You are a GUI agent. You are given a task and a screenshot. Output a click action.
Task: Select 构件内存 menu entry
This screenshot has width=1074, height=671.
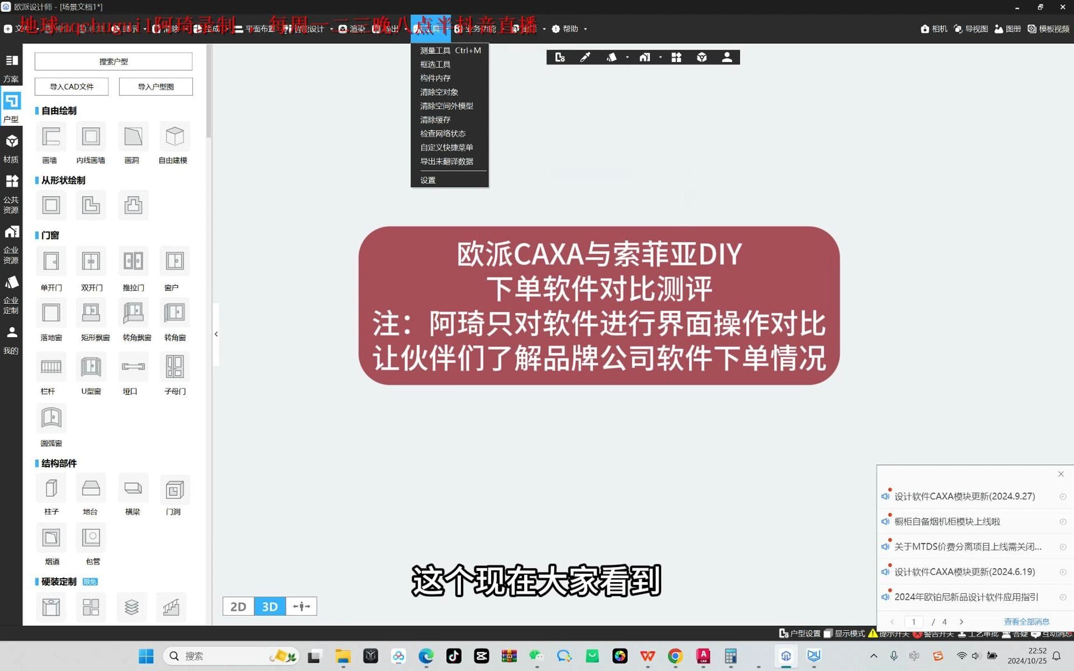450,78
